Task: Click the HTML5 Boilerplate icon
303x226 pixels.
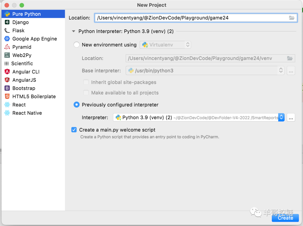Action: (x=7, y=96)
